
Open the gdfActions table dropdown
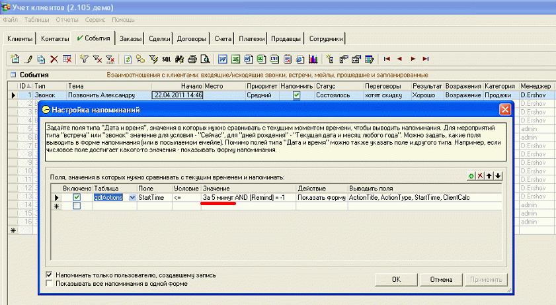[132, 197]
